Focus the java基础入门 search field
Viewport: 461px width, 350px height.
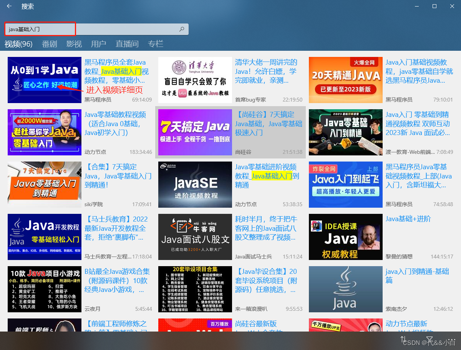(96, 29)
